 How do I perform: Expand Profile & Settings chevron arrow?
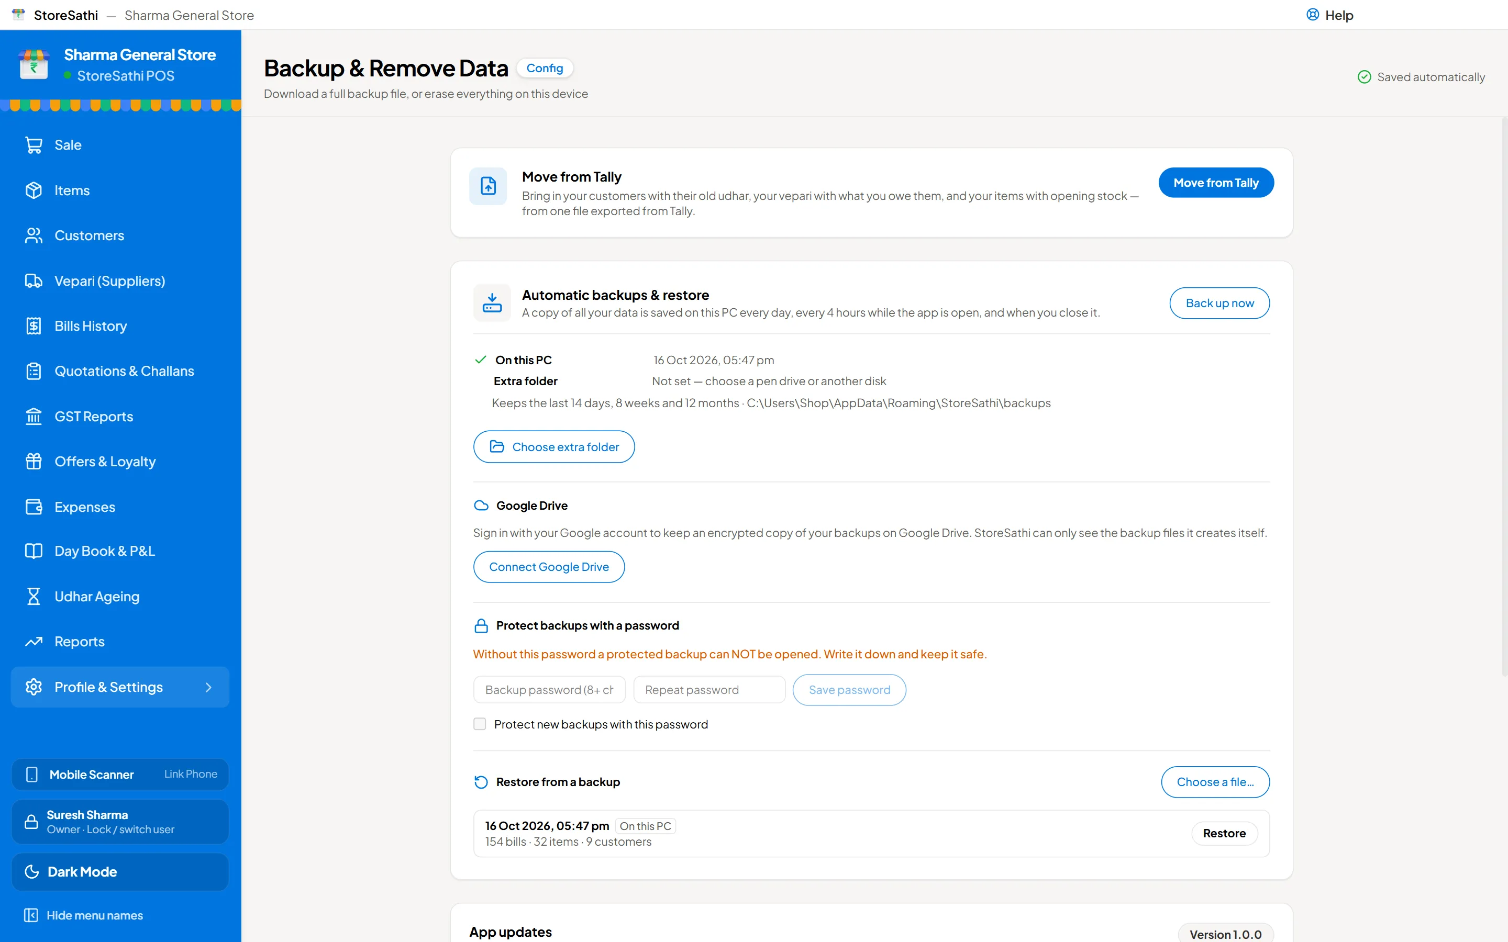pyautogui.click(x=208, y=687)
